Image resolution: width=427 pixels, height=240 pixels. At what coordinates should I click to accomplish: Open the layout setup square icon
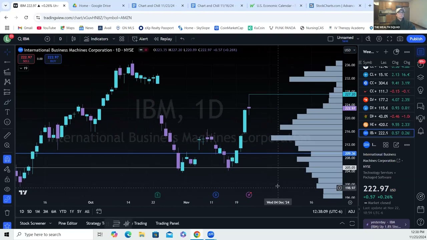click(330, 39)
